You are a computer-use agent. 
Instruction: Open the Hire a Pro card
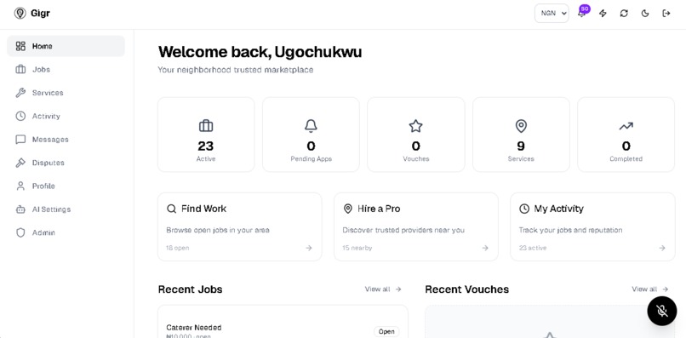click(416, 226)
